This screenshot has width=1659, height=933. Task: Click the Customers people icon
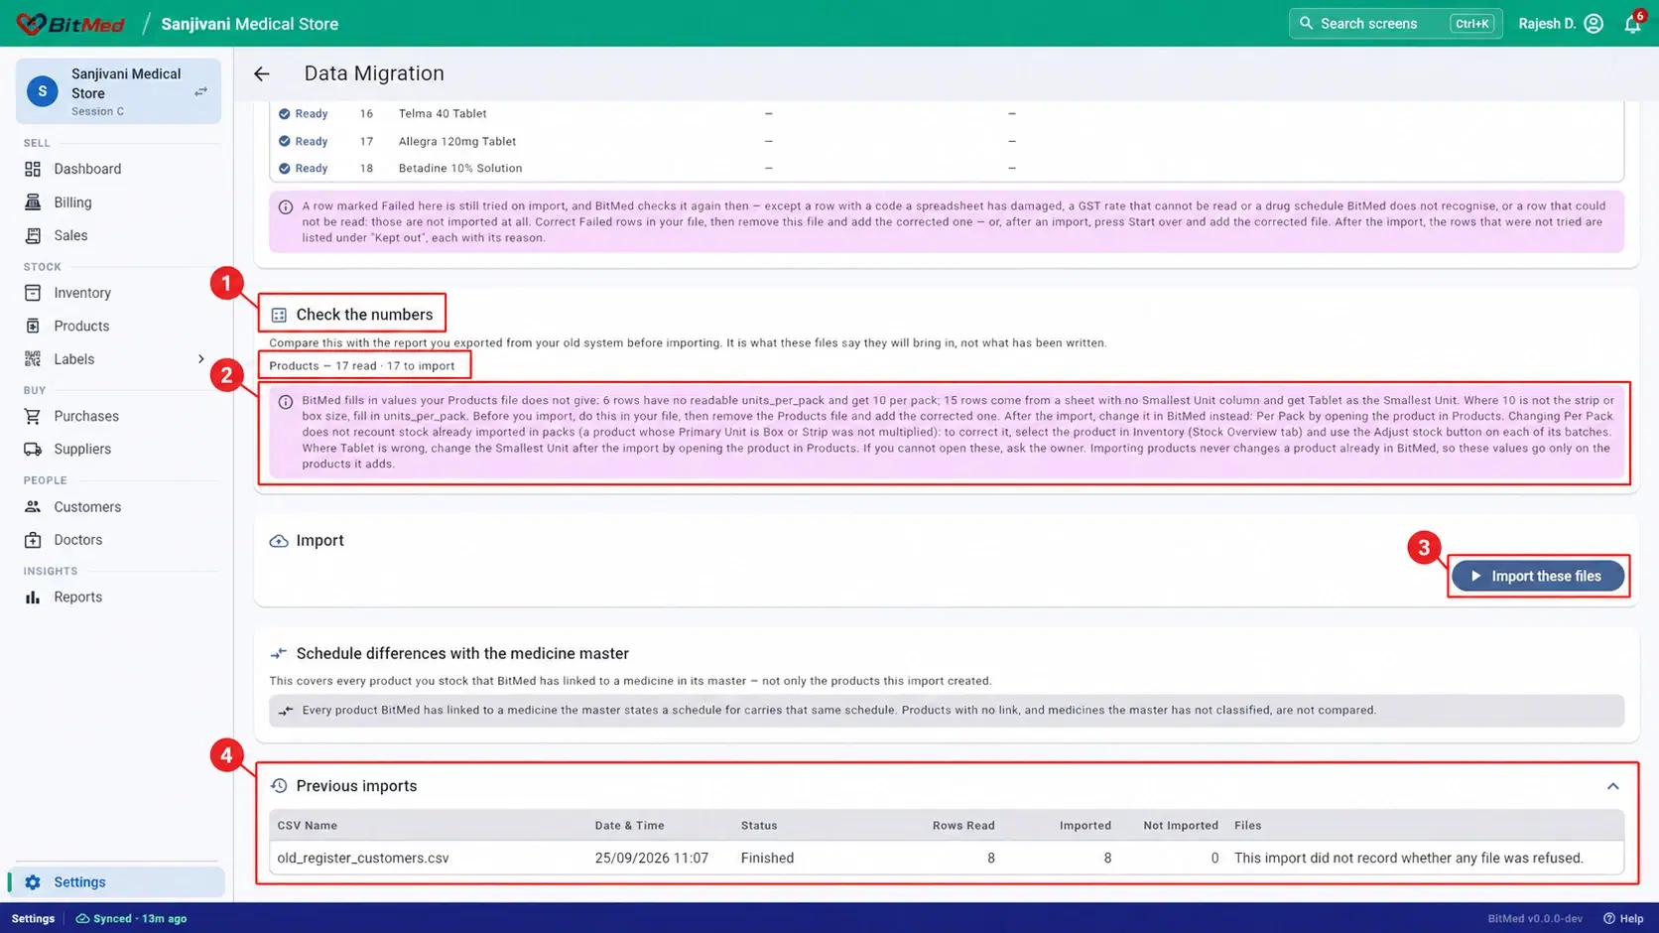(x=33, y=506)
